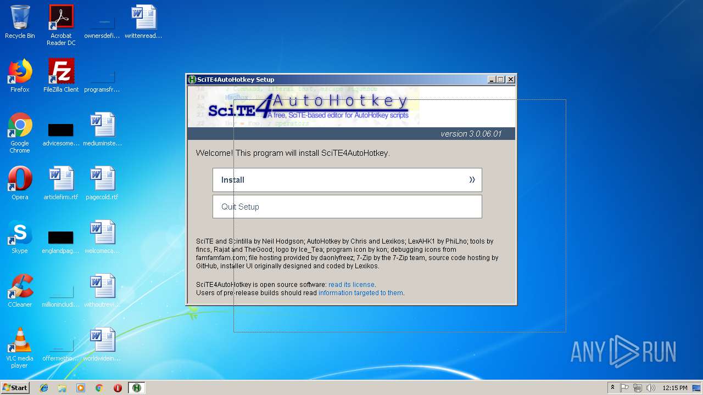Select the Acrobat Reader DC shortcut
This screenshot has width=703, height=395.
click(x=61, y=25)
